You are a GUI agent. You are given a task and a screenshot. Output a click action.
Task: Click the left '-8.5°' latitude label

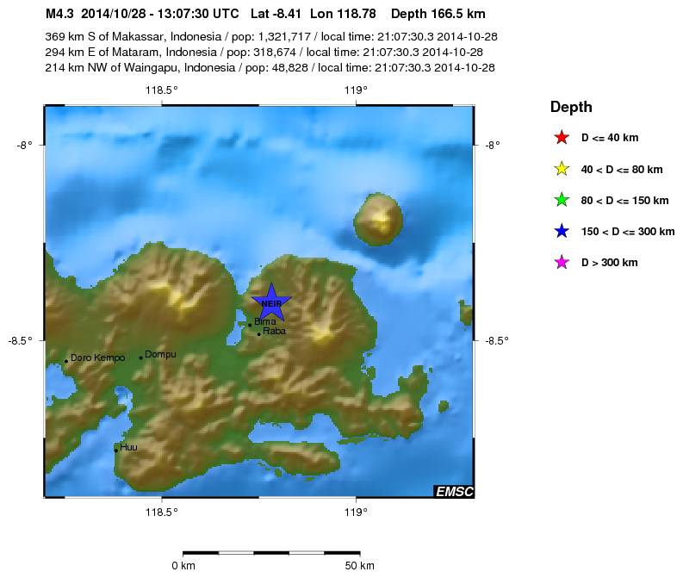pos(20,340)
